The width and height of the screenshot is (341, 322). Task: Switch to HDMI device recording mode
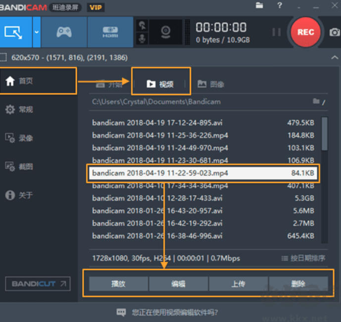click(109, 32)
